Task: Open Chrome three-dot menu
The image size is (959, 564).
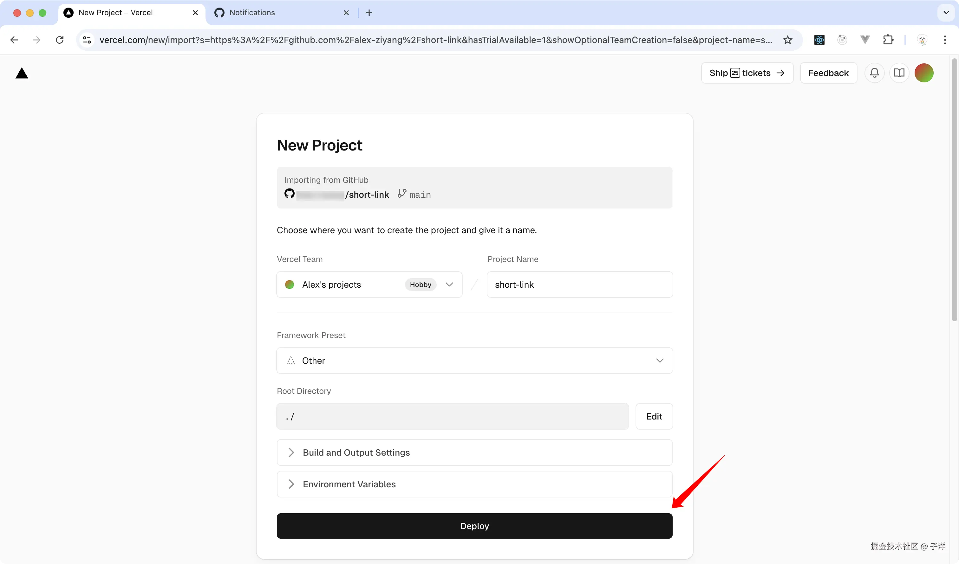Action: [945, 40]
